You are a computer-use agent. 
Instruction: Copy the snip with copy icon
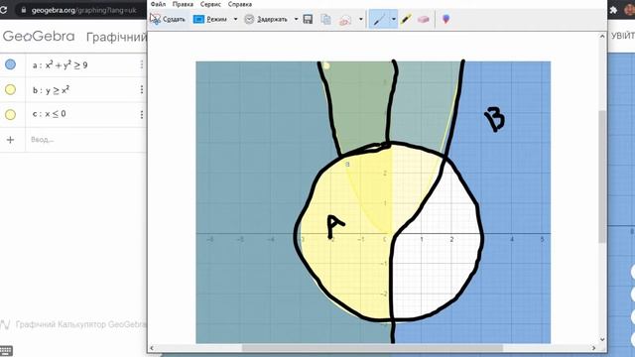tap(326, 19)
